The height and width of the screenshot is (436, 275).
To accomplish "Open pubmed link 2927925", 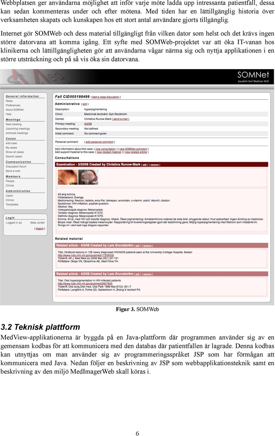I will tap(85, 283).
